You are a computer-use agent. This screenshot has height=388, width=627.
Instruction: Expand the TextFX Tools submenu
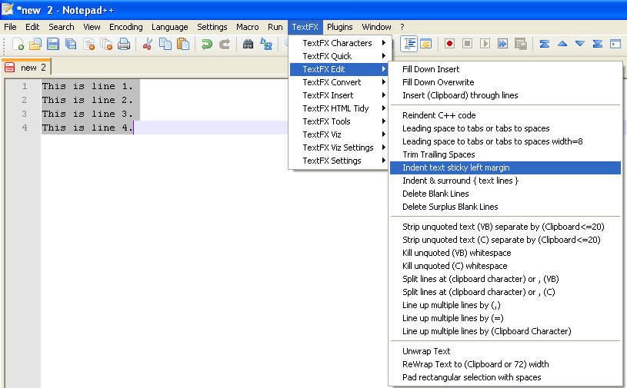click(x=339, y=121)
